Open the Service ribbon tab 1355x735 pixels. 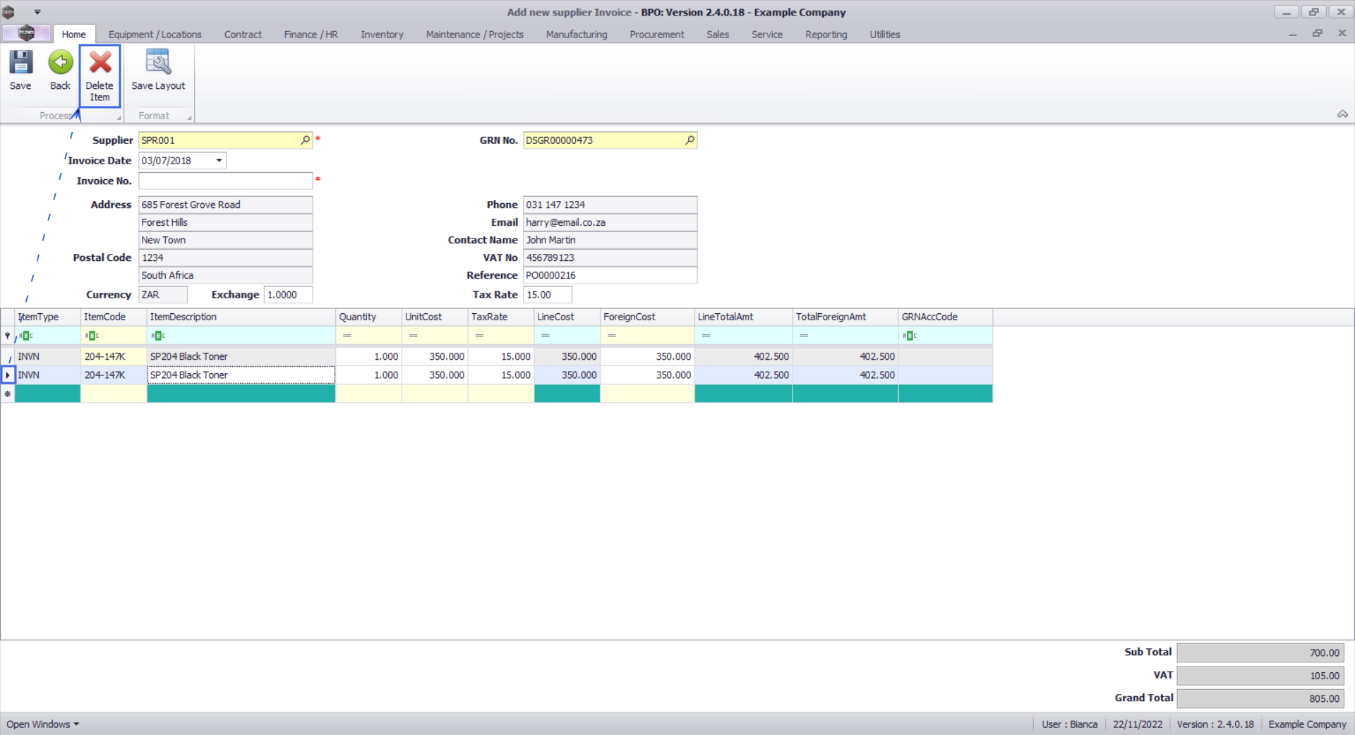(767, 34)
